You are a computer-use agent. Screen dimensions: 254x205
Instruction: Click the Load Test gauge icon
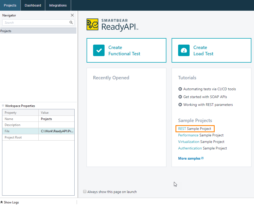pos(184,50)
